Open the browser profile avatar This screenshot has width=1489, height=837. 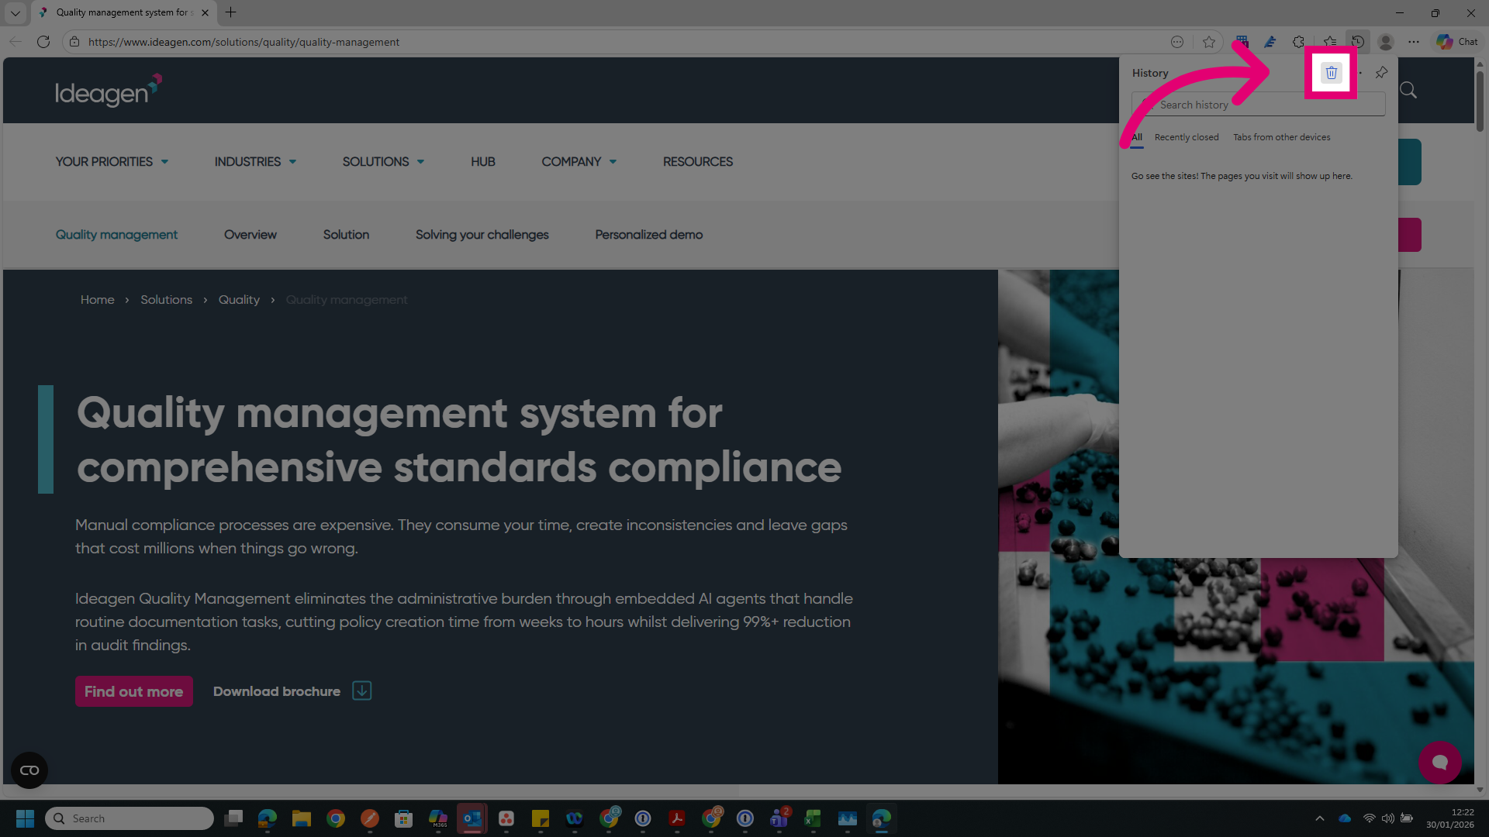tap(1386, 42)
